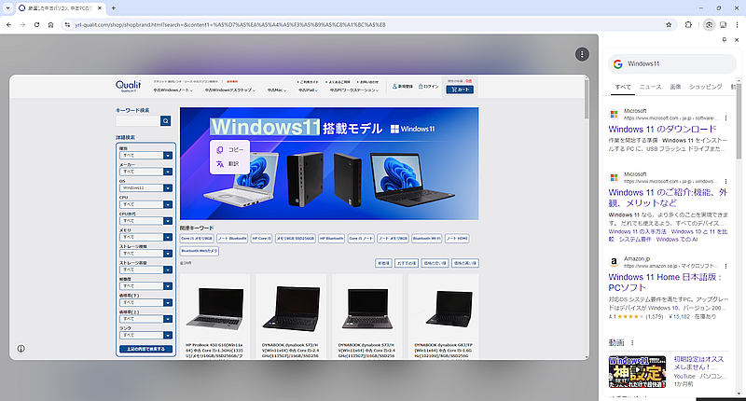Open the CPU filter dropdown

point(145,204)
